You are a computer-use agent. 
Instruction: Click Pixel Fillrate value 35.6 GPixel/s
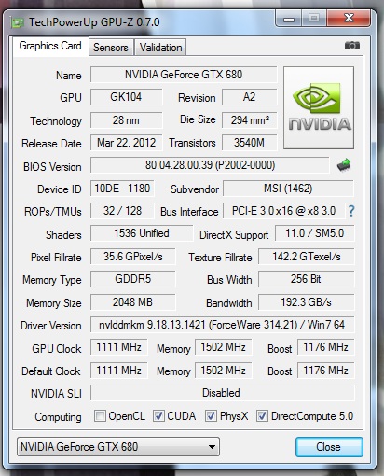pyautogui.click(x=132, y=257)
